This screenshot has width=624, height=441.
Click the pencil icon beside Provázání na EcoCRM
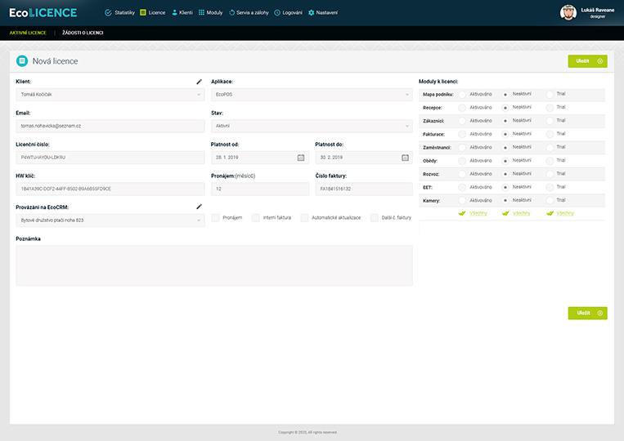pyautogui.click(x=199, y=207)
